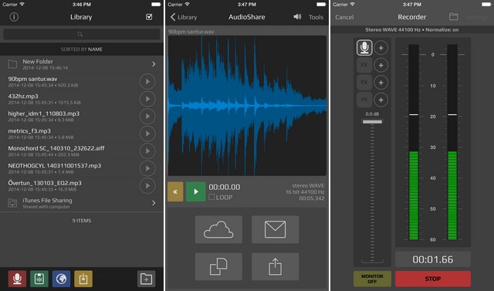Expand the New Folder chevron
494x291 pixels.
pos(154,64)
